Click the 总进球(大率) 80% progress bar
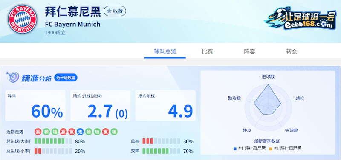Screen dimensions: 341x160 [53, 141]
